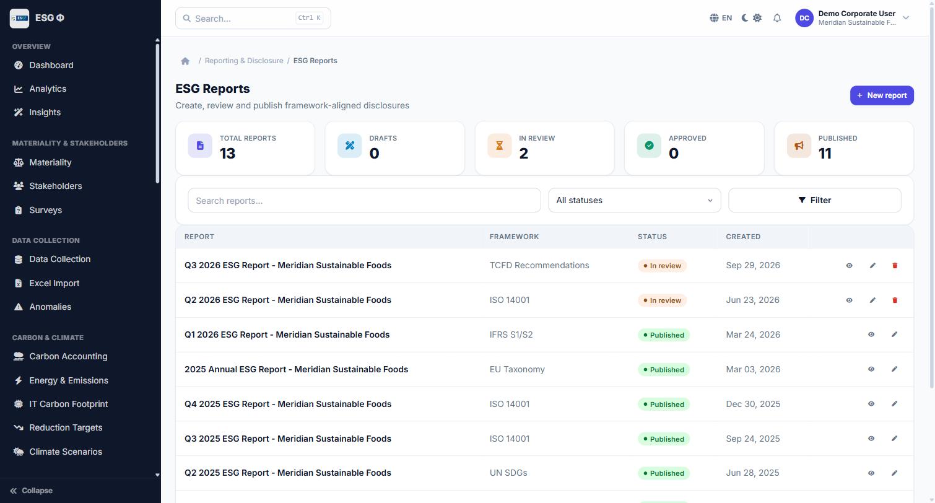Delete the Q3 2026 ESG Report

(895, 265)
